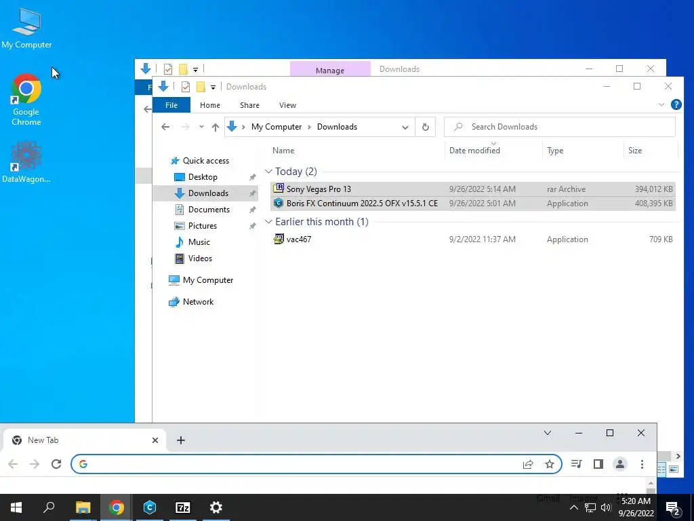Go up one folder level in Explorer

[x=216, y=127]
